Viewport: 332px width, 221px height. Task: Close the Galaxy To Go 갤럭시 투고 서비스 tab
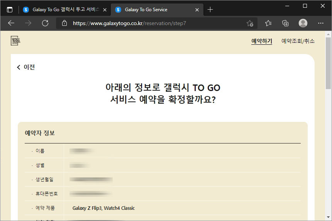[x=105, y=10]
